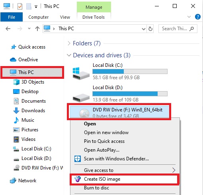Select Local Disk (C:) in sidebar
Screen dimensions: 203x195
pos(36,149)
